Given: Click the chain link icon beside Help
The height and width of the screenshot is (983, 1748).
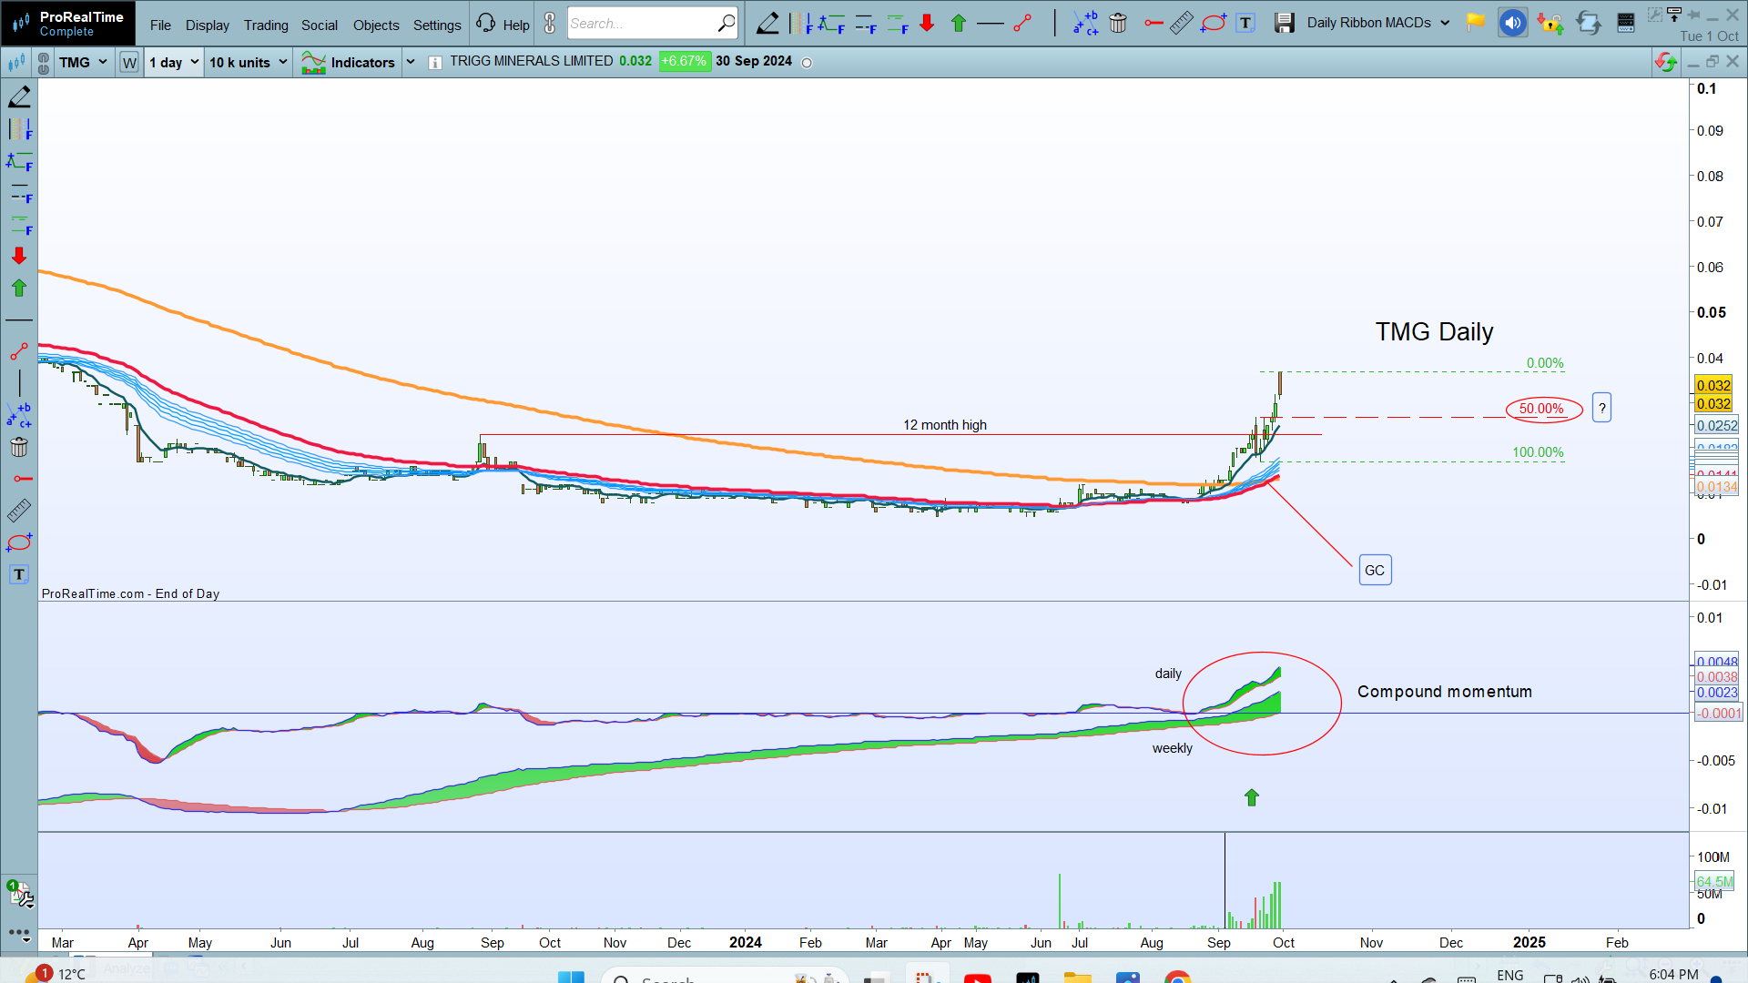Looking at the screenshot, I should [x=550, y=24].
